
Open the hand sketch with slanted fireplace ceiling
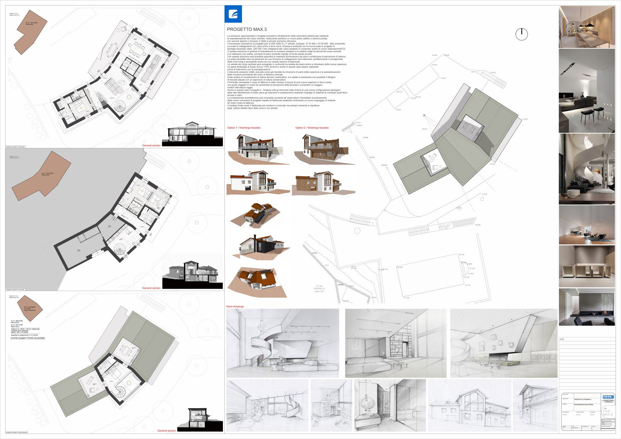[x=504, y=343]
